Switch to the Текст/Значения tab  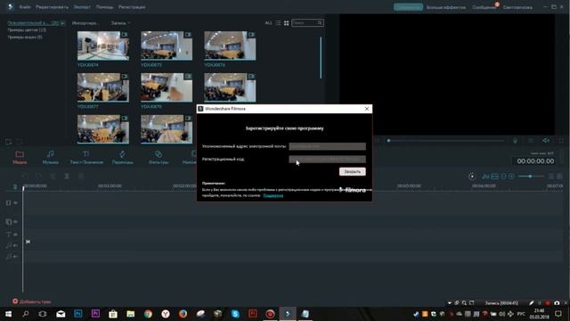point(86,157)
